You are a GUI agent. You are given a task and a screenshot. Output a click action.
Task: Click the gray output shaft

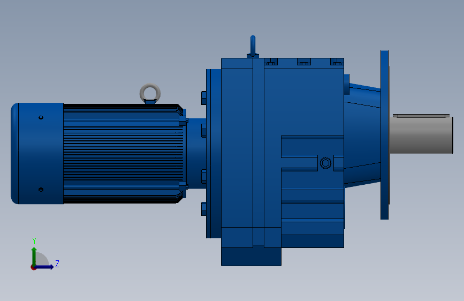421,135
